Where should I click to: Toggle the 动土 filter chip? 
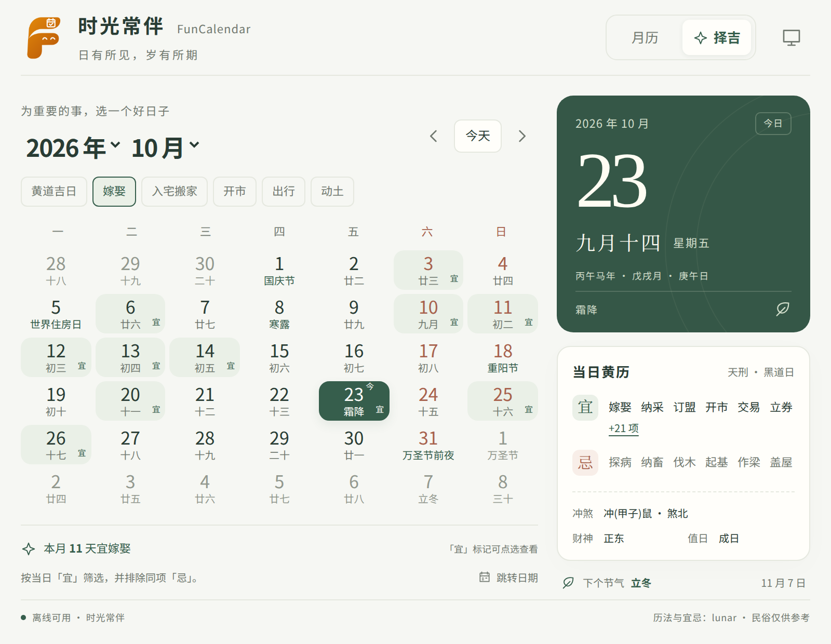pos(332,192)
